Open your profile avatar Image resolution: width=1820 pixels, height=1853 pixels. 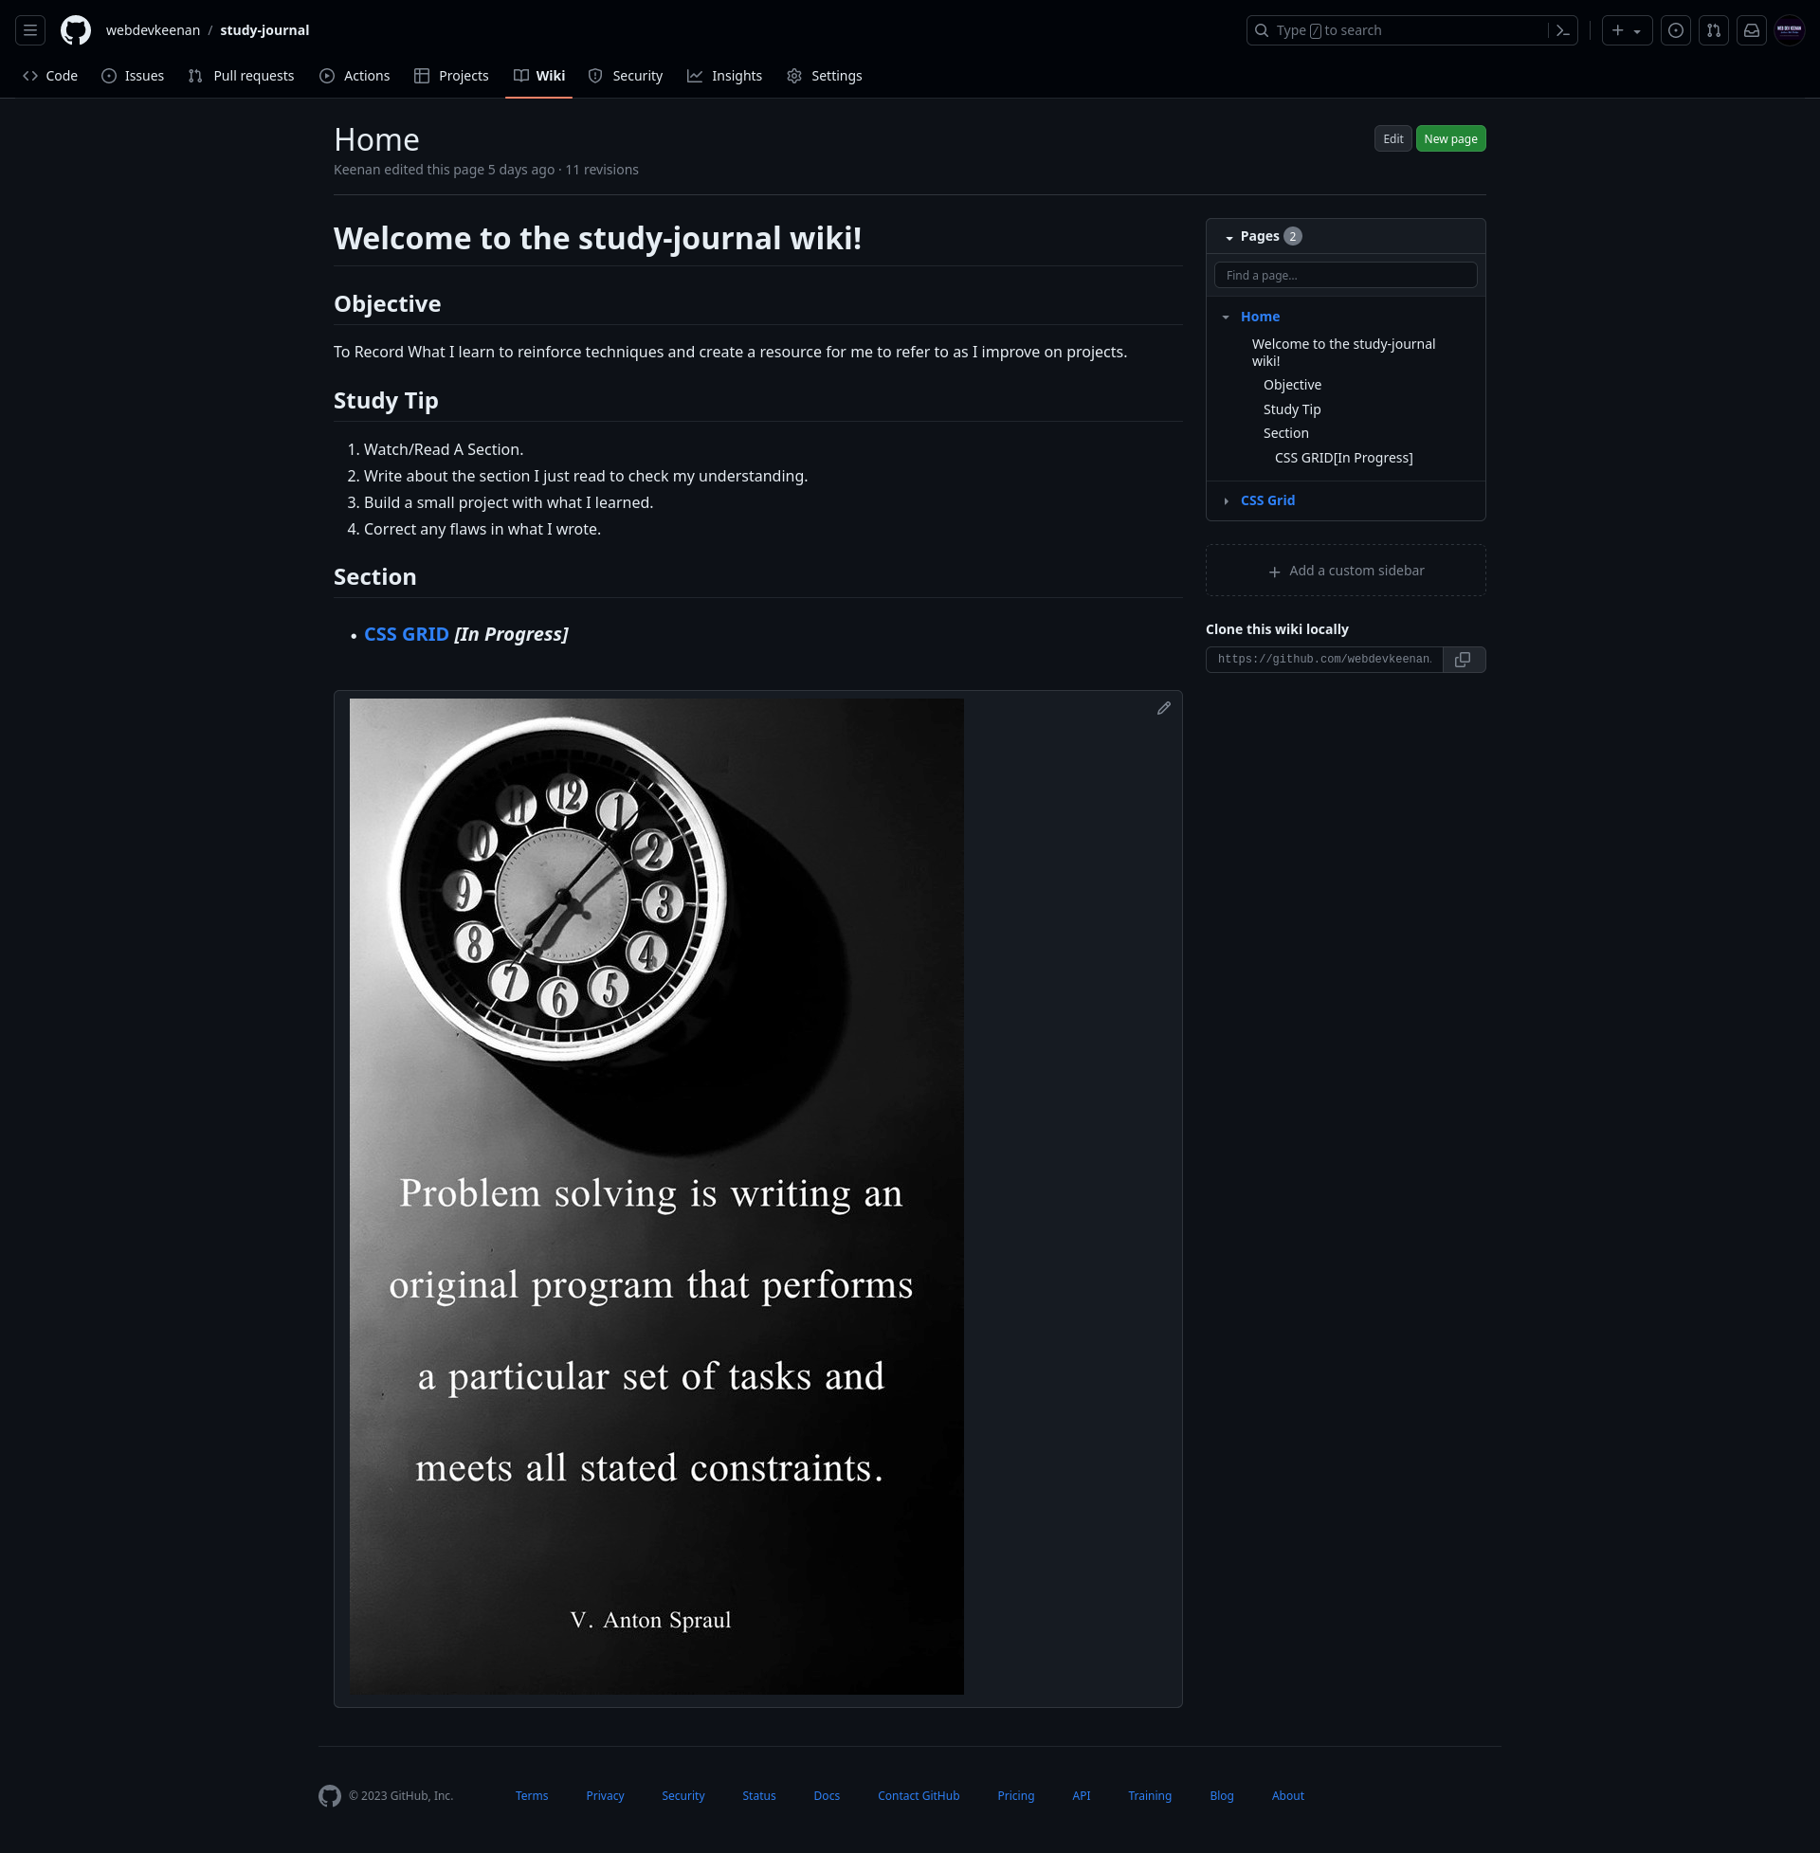[1788, 29]
